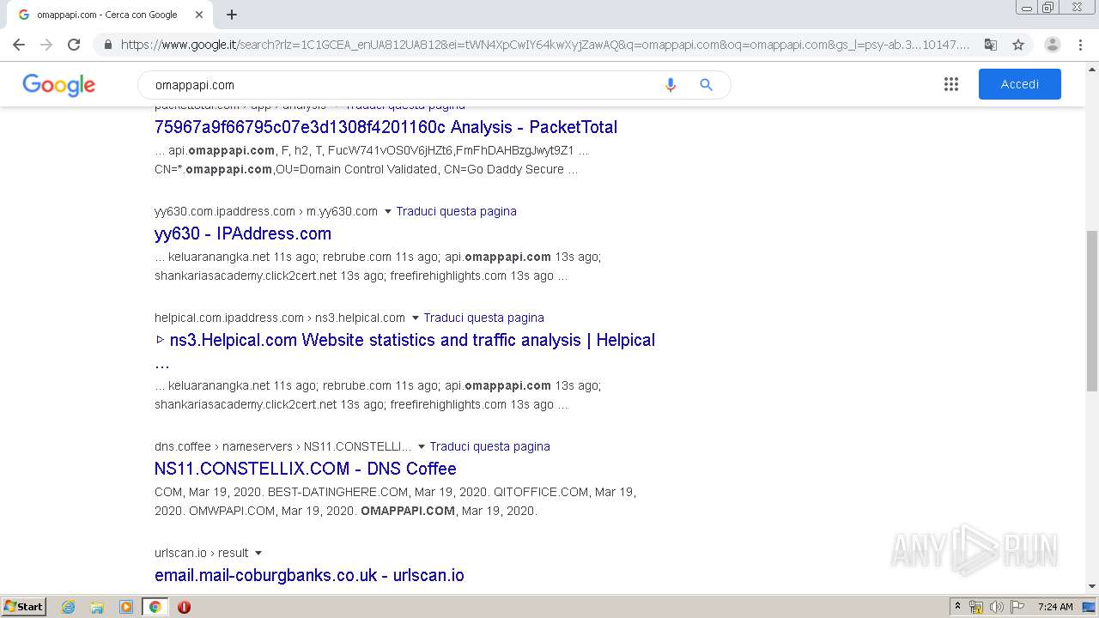Close the omappapi.com search tab

pos(199,15)
